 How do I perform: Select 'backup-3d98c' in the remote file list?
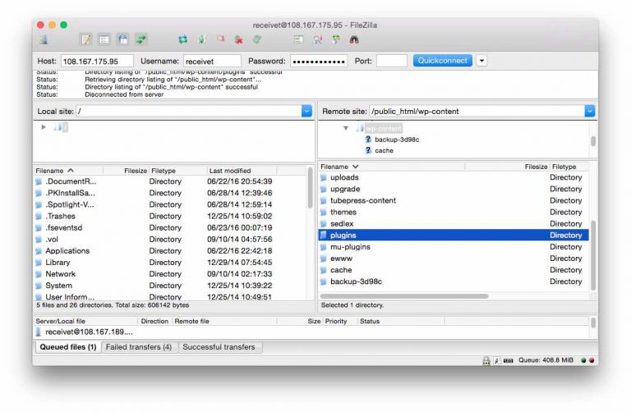point(454,282)
